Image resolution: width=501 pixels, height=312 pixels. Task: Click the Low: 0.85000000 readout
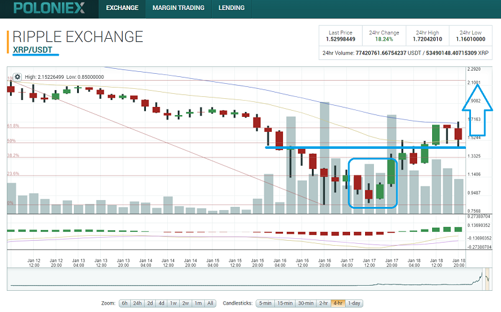point(85,77)
